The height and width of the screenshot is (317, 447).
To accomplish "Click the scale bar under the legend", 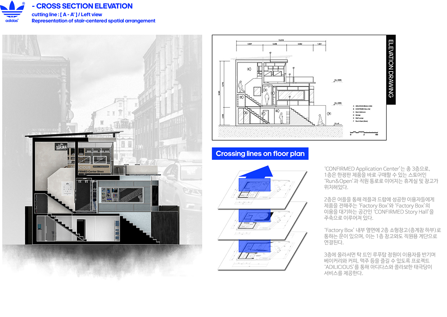I will pos(364,133).
